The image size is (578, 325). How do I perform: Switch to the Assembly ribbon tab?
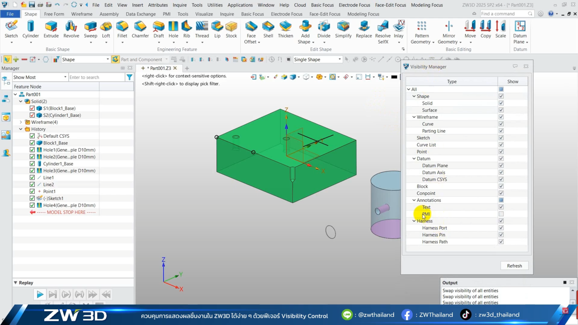(109, 14)
